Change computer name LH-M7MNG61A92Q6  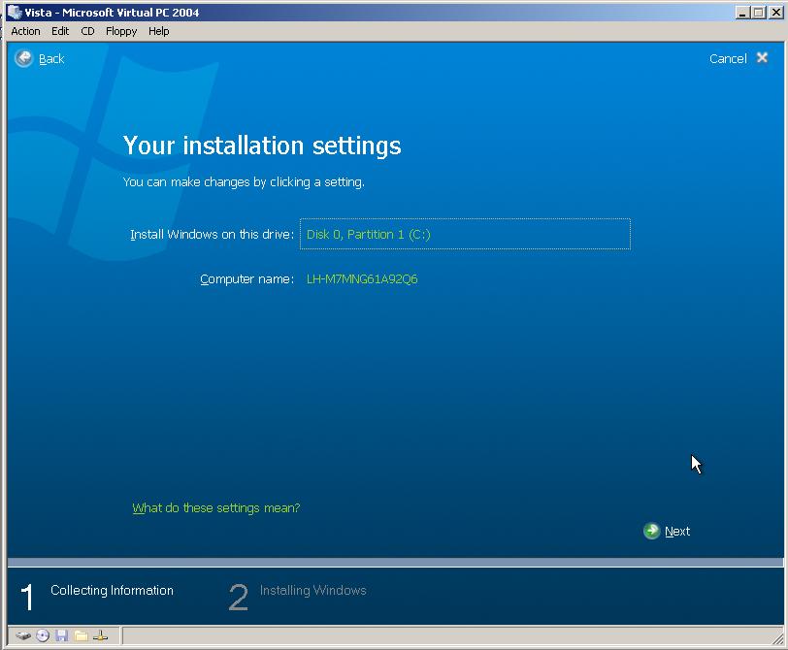tap(362, 278)
